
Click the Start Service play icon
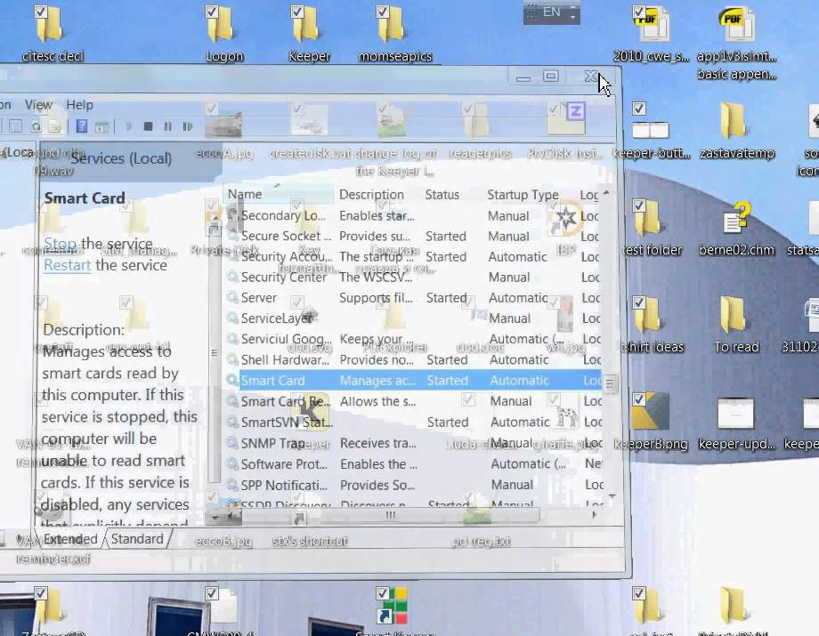(x=130, y=127)
